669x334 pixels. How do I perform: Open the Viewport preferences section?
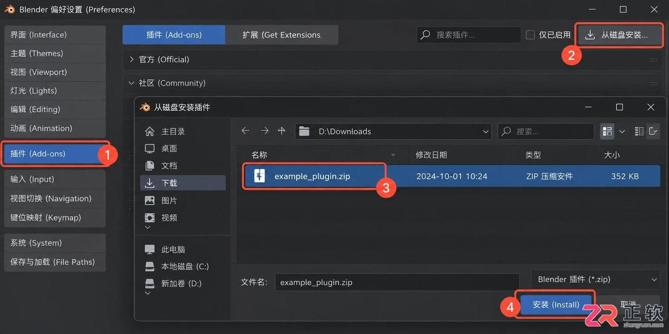(55, 72)
